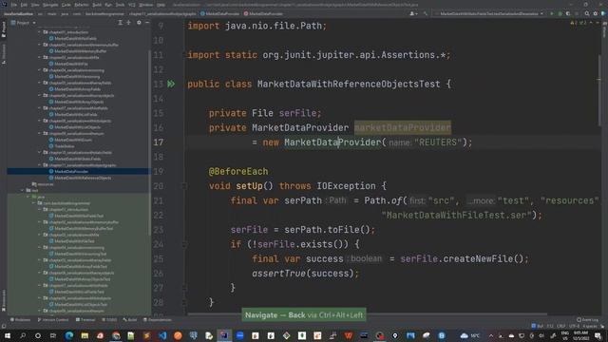The height and width of the screenshot is (342, 608).
Task: Click the CRLF line separator status entry
Action: [561, 326]
